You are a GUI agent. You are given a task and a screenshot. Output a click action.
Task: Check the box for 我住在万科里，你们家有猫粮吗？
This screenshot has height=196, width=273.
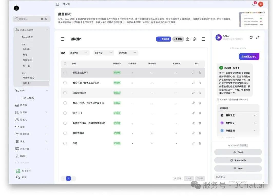[65, 123]
